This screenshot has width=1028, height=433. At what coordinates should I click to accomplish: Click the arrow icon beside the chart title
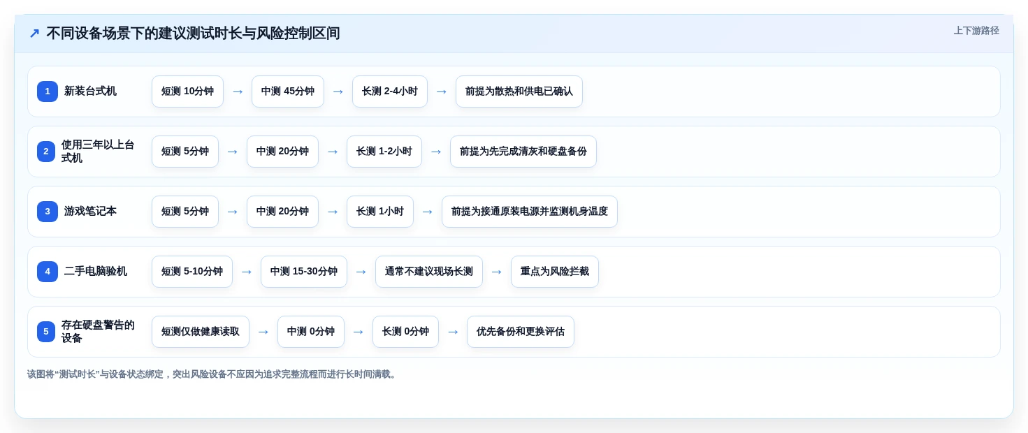34,34
